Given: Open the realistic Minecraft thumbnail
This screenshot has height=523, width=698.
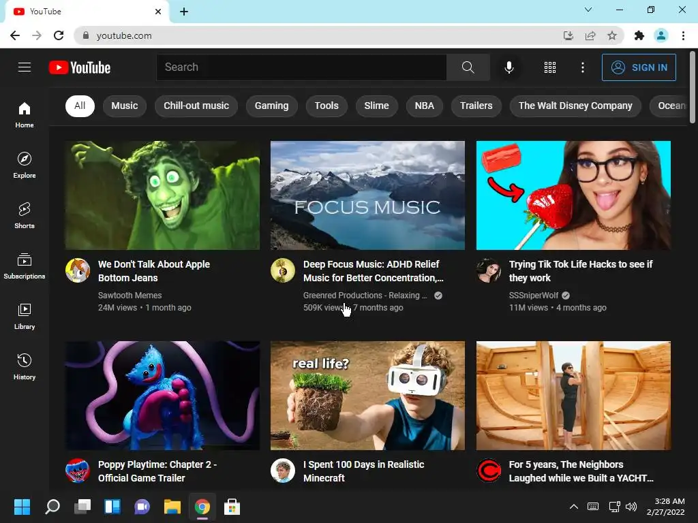Looking at the screenshot, I should [x=367, y=396].
